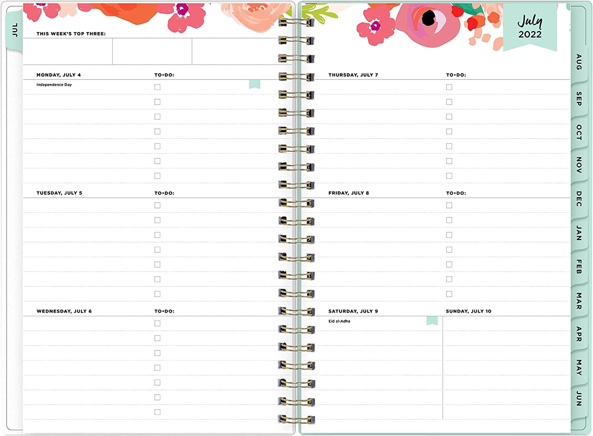This screenshot has height=436, width=593.
Task: Tick the checkbox on the Independence Day row
Action: pyautogui.click(x=157, y=87)
